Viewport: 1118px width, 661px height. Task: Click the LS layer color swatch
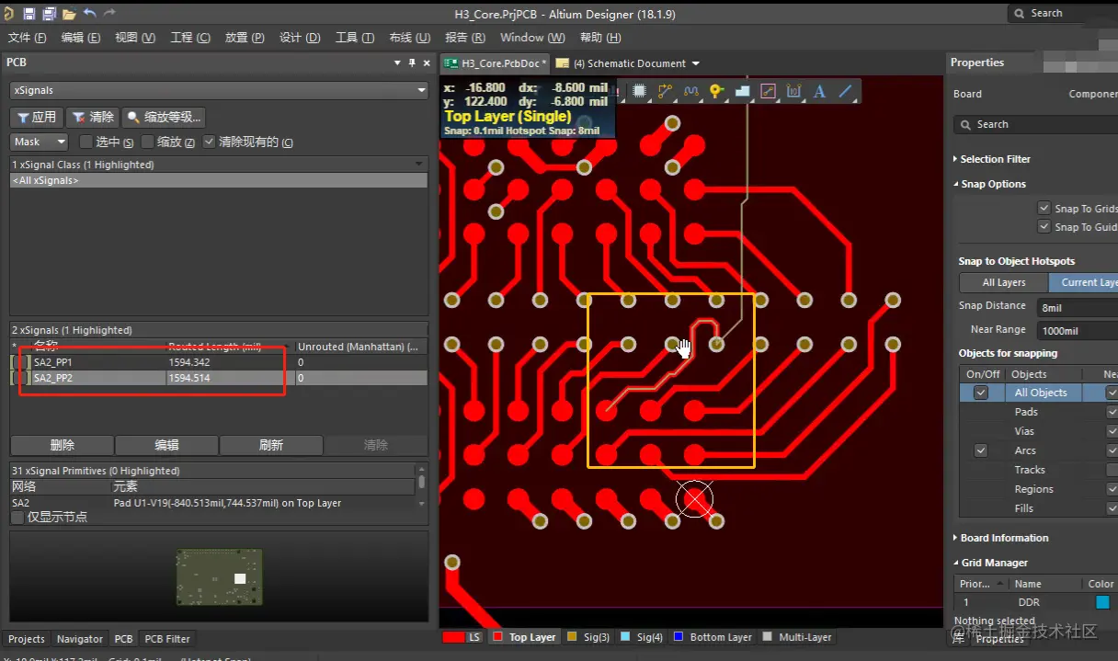coord(453,637)
